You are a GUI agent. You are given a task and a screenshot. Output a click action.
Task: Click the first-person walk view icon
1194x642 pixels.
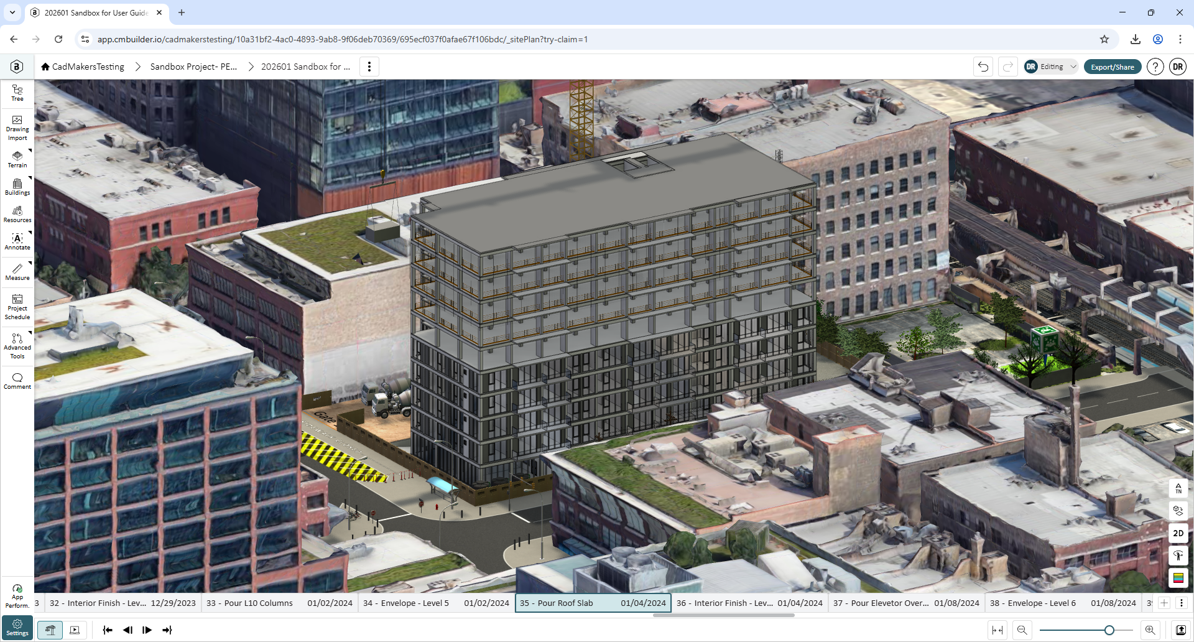click(1178, 556)
